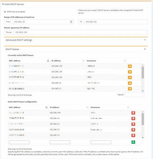Screen dimensions: 153x159
Task: Click orange icon for active lease 192.168.1.2
Action: [x=130, y=89]
